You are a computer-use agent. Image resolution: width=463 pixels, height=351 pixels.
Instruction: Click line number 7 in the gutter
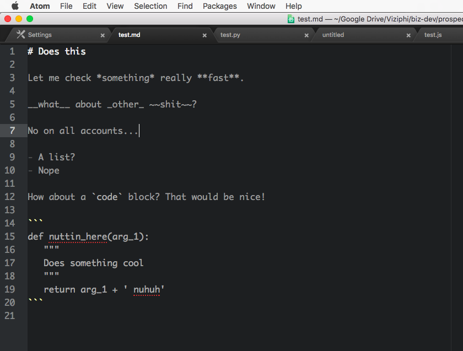pos(12,131)
